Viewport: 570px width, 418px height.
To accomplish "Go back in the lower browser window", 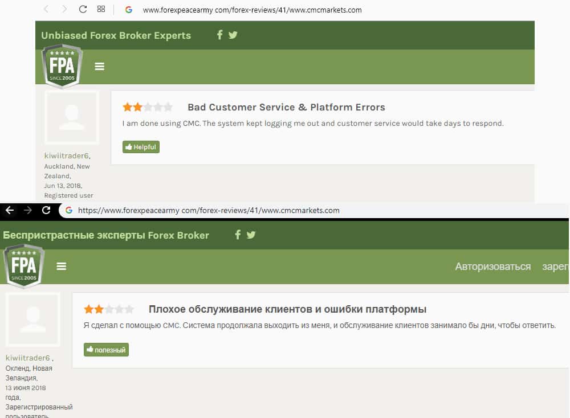I will pos(10,210).
